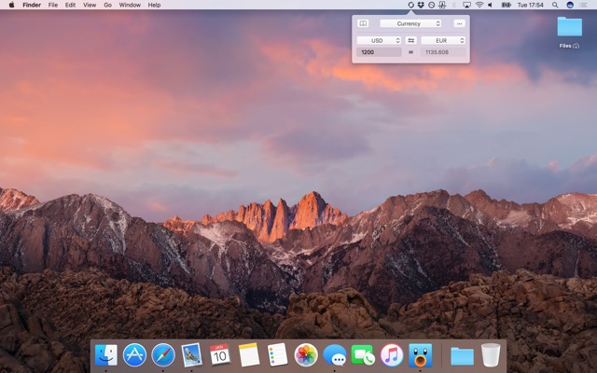Open the Trash in the Dock

click(x=491, y=354)
